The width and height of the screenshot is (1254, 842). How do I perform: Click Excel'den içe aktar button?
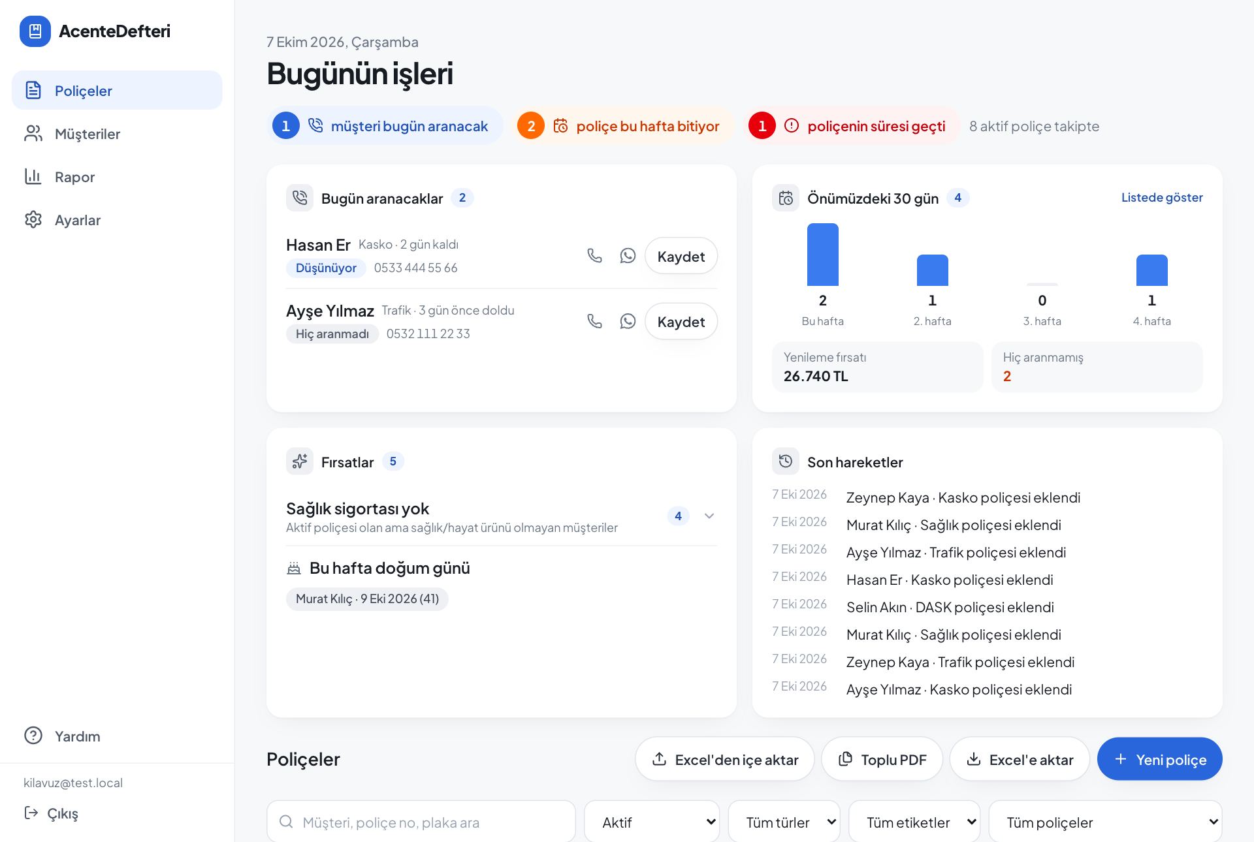click(x=725, y=759)
